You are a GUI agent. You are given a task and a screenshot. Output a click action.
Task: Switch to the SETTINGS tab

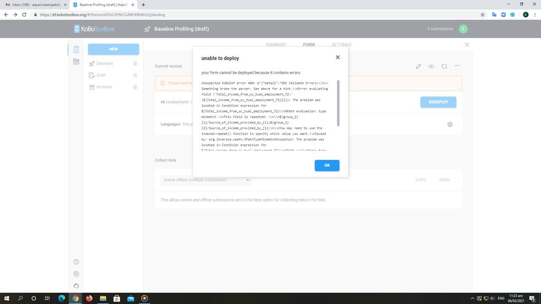(x=342, y=44)
